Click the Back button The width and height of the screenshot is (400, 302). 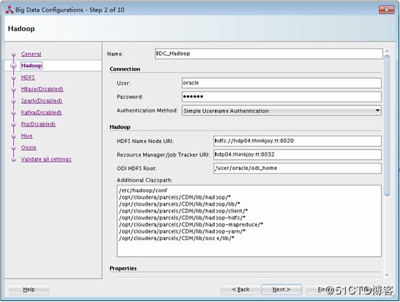(240, 290)
